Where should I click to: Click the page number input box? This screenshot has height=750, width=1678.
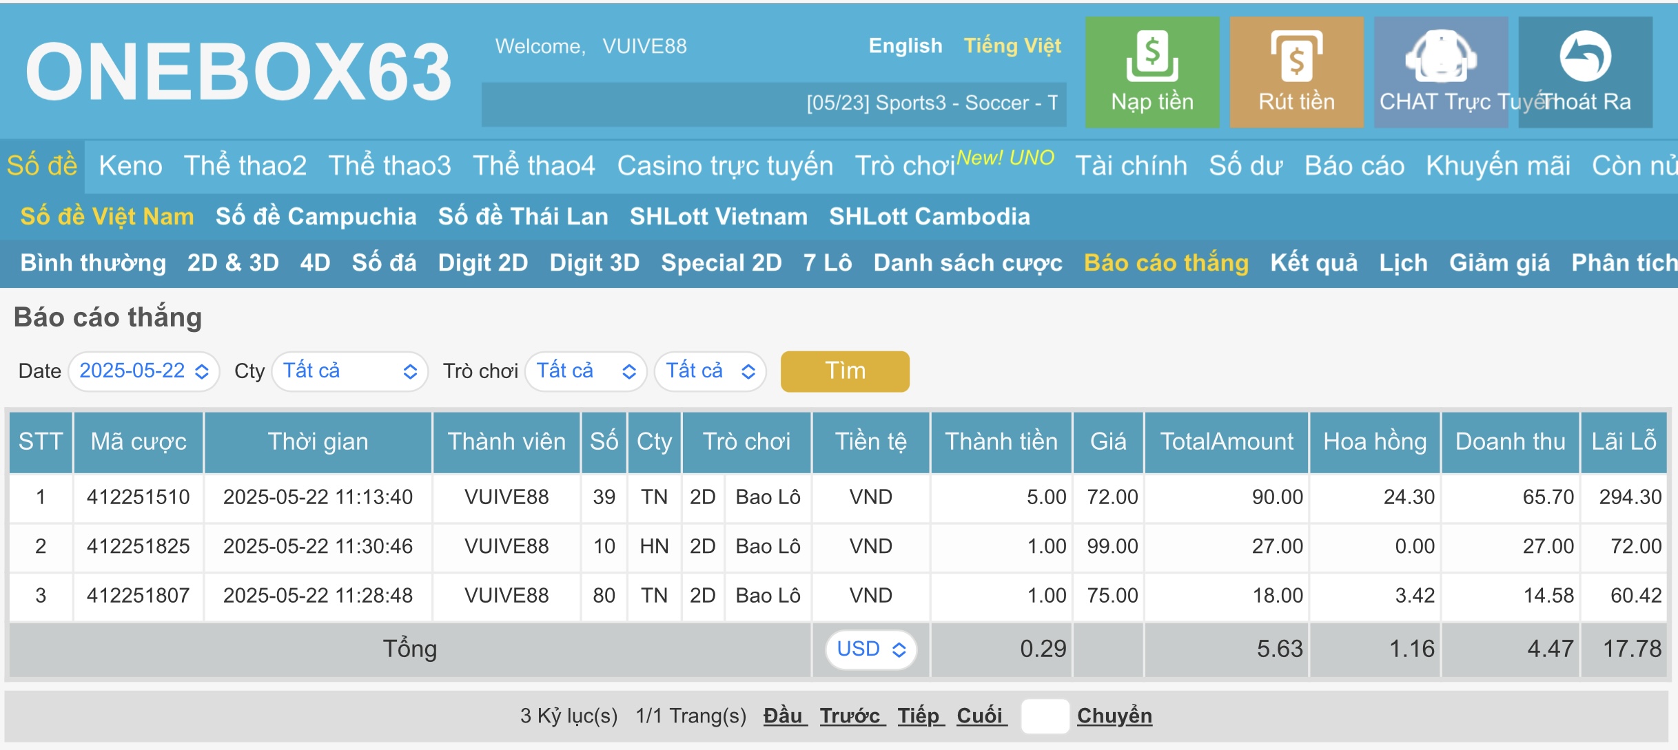(1044, 716)
